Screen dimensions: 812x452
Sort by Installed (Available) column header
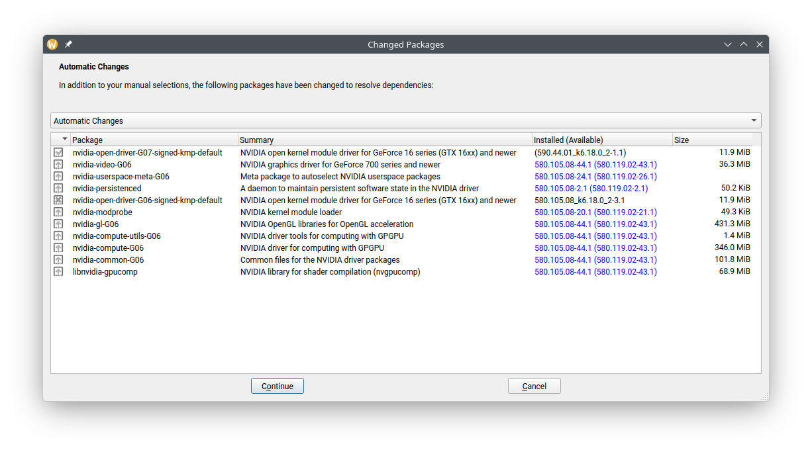point(601,140)
